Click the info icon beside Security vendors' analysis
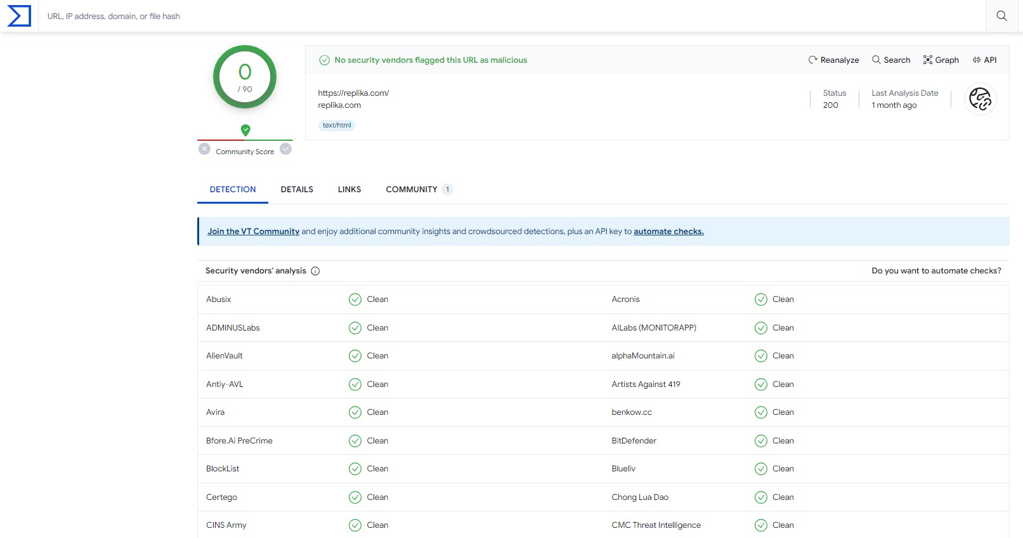Viewport: 1023px width, 538px height. pyautogui.click(x=315, y=271)
